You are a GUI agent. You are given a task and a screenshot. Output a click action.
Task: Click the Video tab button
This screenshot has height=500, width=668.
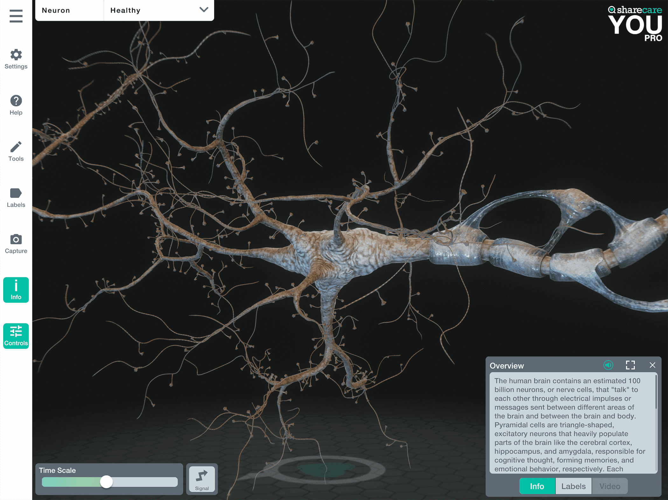(x=609, y=486)
